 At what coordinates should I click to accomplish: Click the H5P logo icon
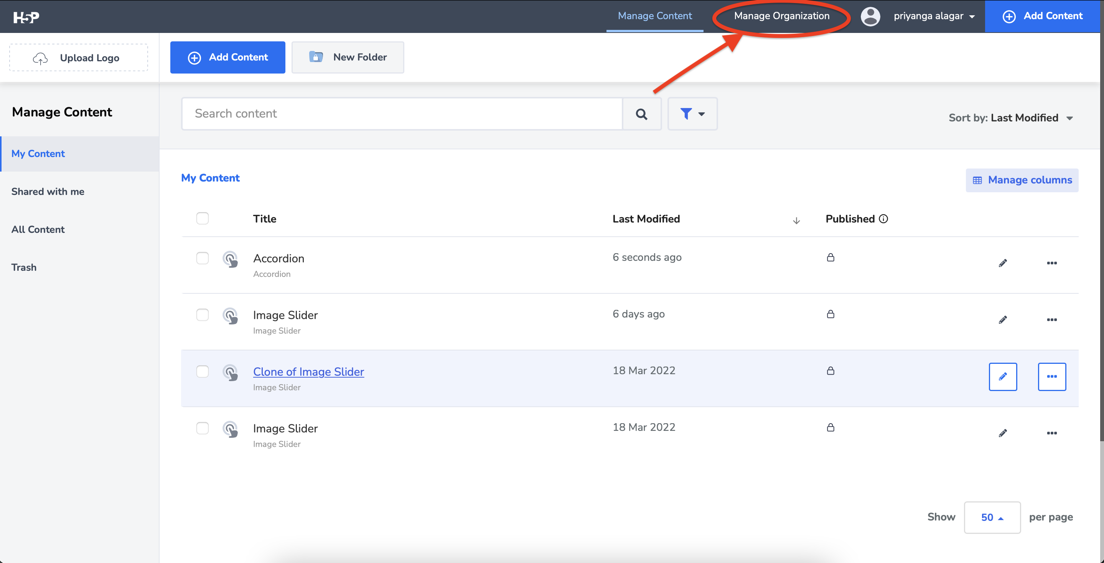[x=26, y=17]
